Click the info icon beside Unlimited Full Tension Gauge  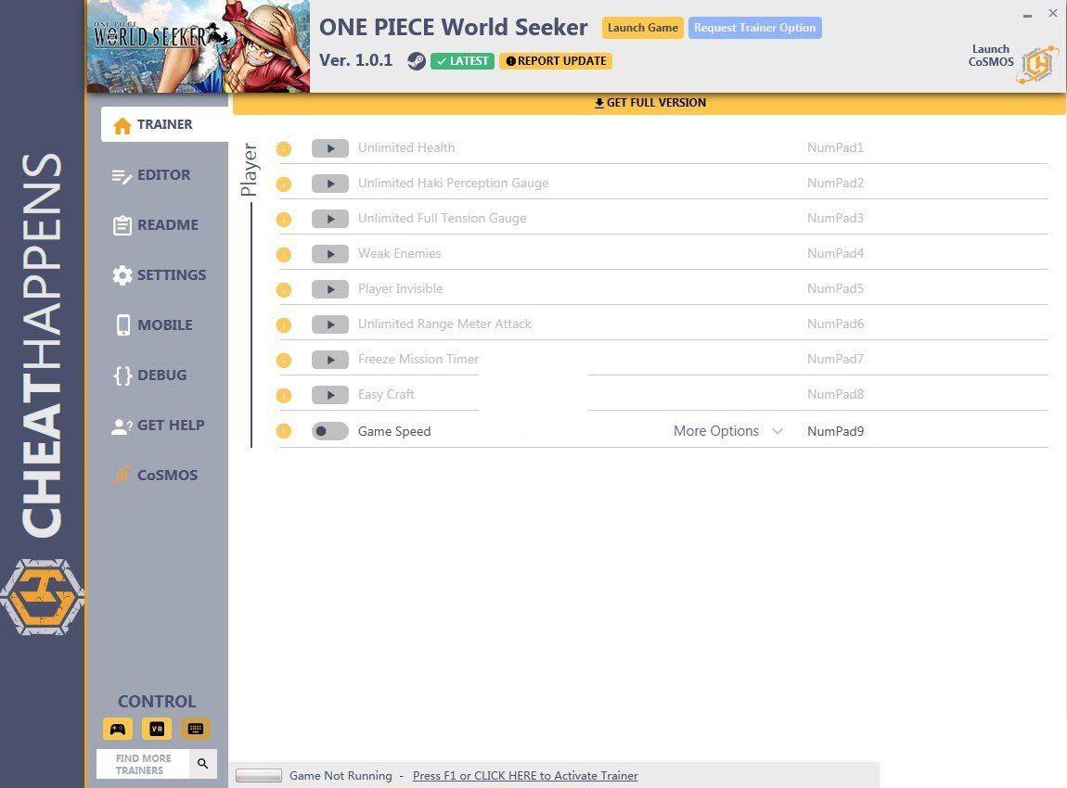click(284, 220)
